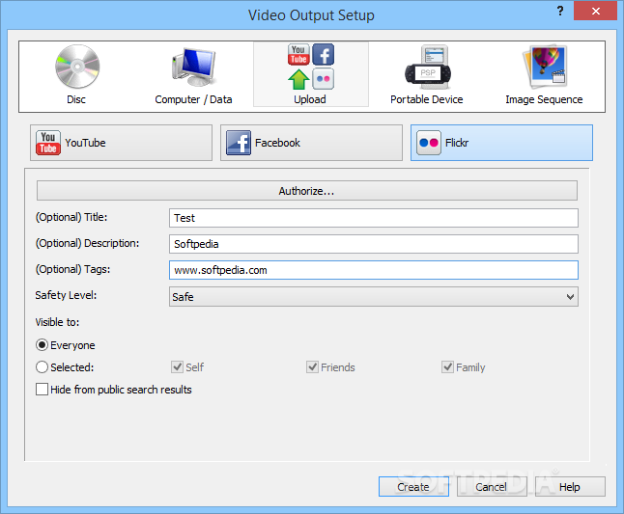
Task: Click the Flickr dots icon
Action: [x=429, y=143]
